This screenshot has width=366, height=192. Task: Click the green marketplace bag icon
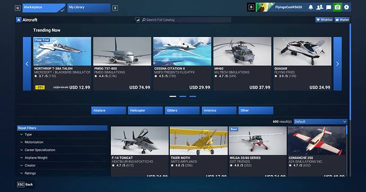tap(337, 7)
